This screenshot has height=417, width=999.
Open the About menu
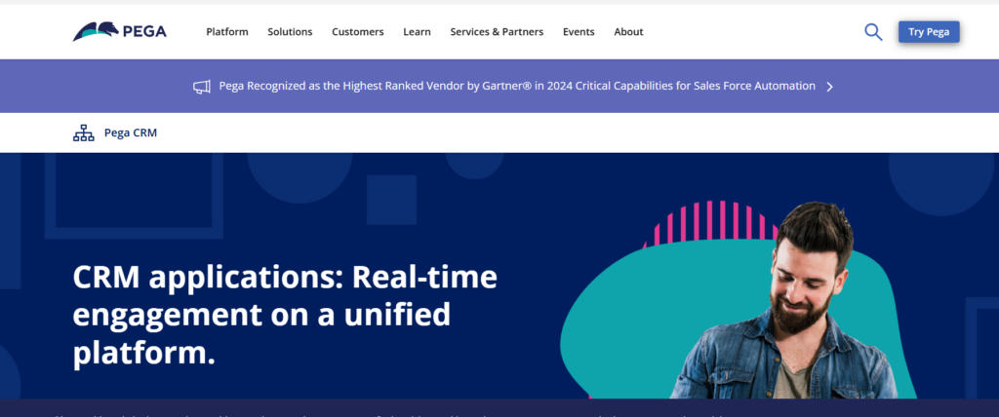628,31
